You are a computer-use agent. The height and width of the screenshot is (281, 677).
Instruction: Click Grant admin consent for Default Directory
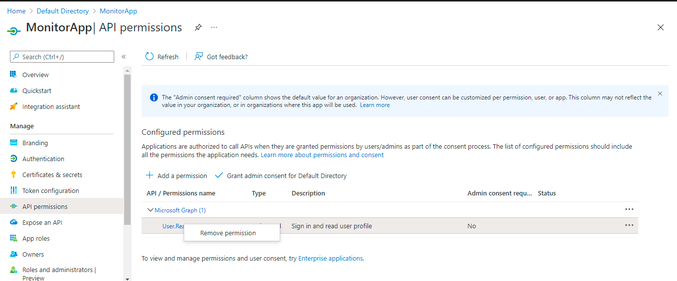[281, 176]
